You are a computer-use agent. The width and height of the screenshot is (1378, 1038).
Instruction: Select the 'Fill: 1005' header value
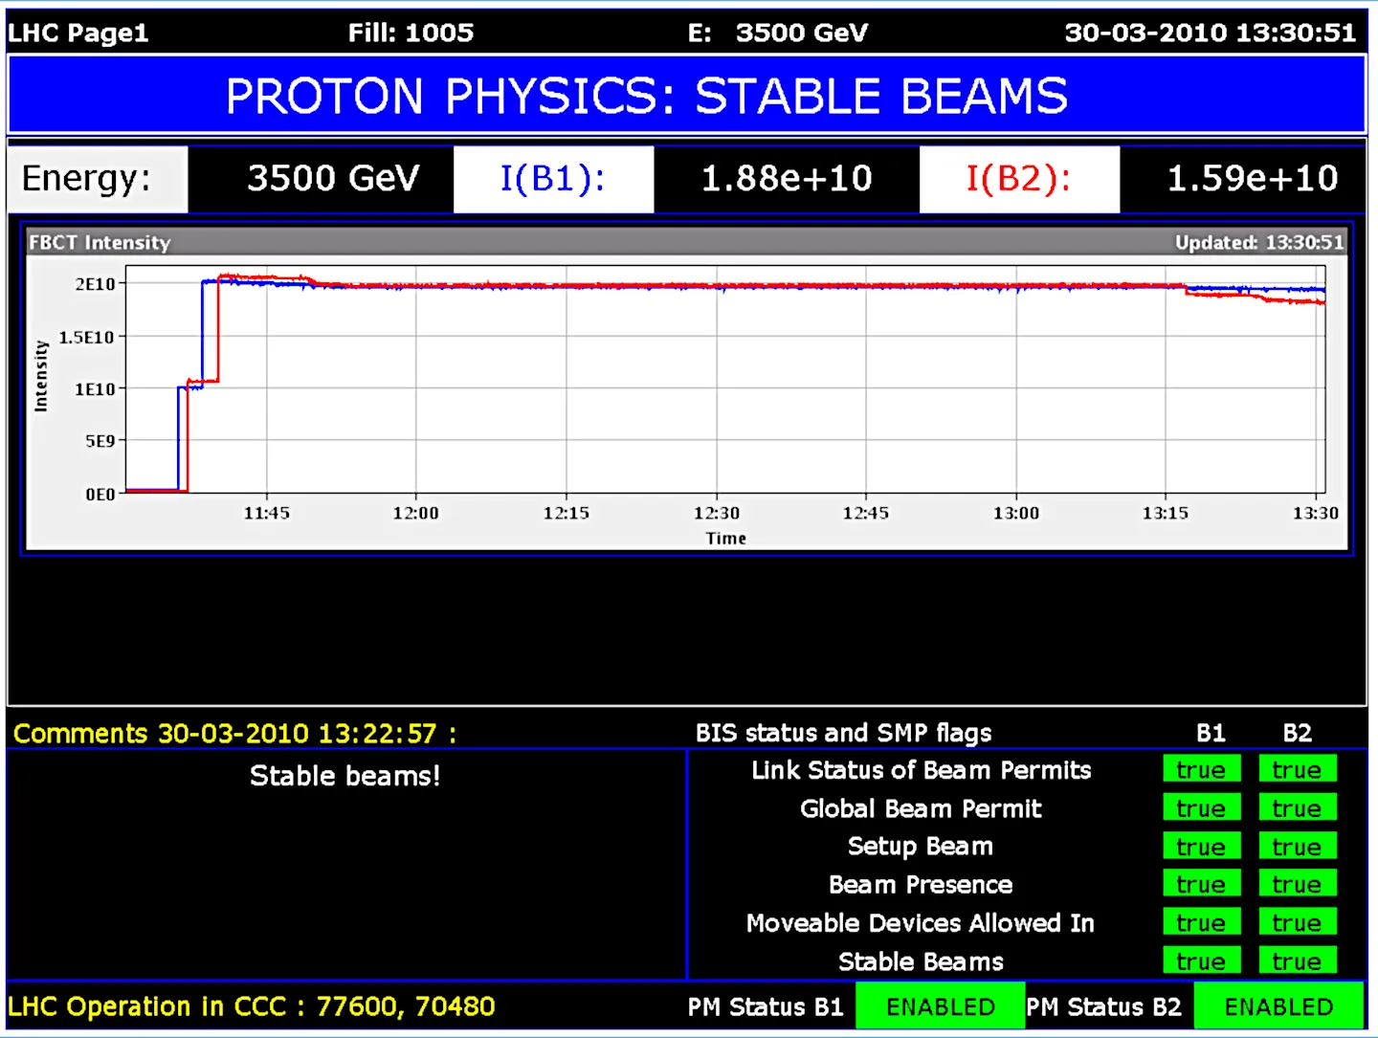411,33
